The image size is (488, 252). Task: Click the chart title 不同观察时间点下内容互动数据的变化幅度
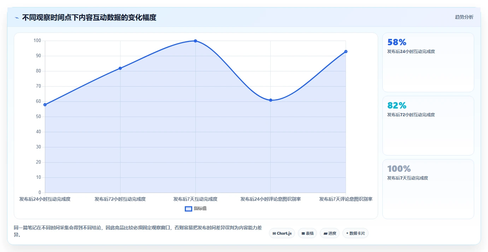click(x=89, y=17)
